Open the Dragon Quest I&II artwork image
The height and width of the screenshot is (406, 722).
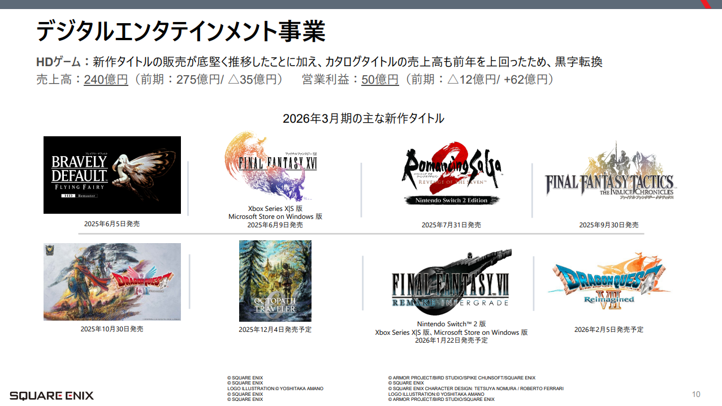click(x=112, y=282)
